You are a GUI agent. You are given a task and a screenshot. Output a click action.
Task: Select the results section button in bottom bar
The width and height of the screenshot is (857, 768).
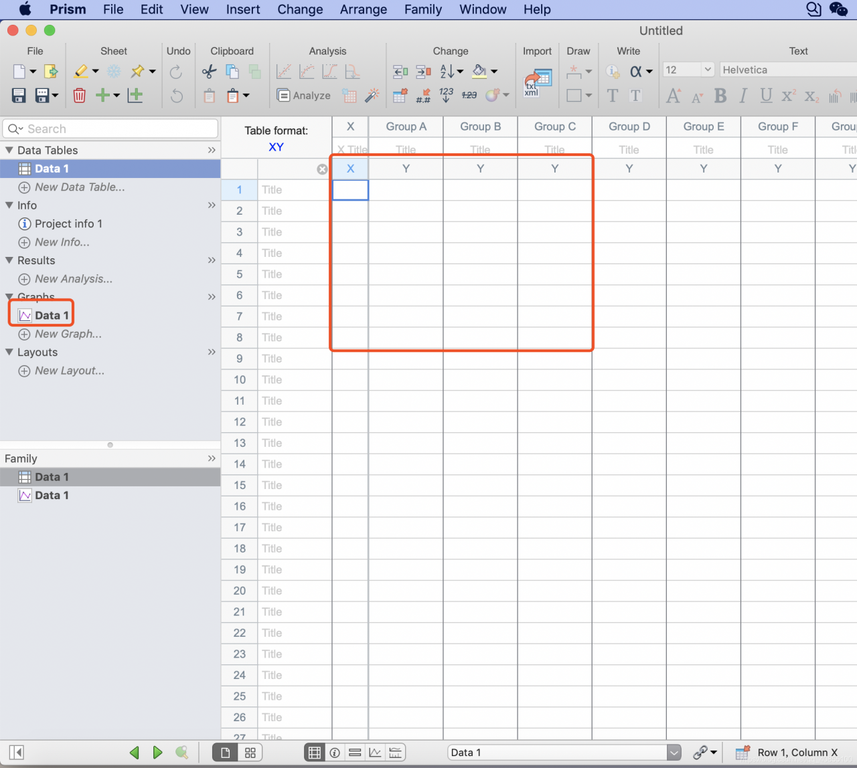355,753
